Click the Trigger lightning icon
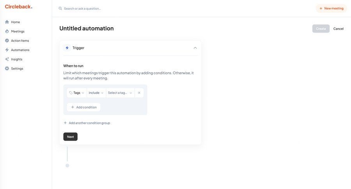351x189 pixels. tap(67, 48)
